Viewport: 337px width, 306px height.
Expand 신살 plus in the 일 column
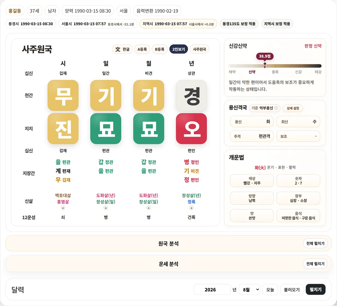pos(106,208)
